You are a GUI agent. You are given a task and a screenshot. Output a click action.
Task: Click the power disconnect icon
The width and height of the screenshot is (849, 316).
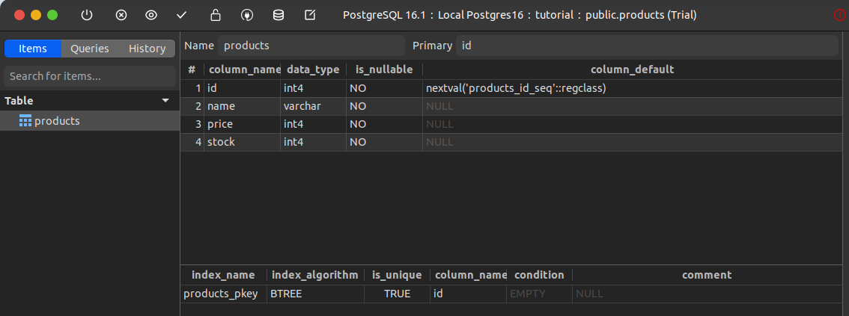pos(87,15)
